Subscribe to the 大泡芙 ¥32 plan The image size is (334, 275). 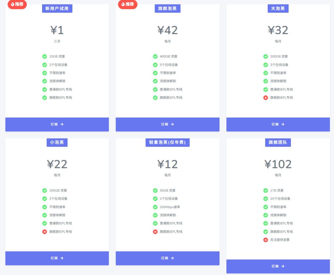278,124
